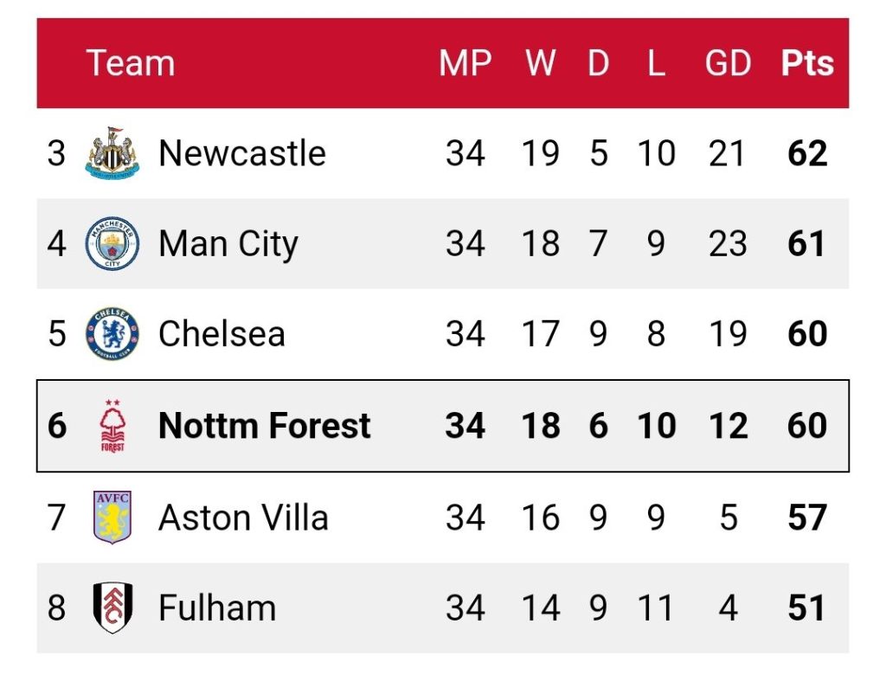Screen dimensions: 886x682
Task: Click the Man City club crest
Action: pyautogui.click(x=112, y=243)
